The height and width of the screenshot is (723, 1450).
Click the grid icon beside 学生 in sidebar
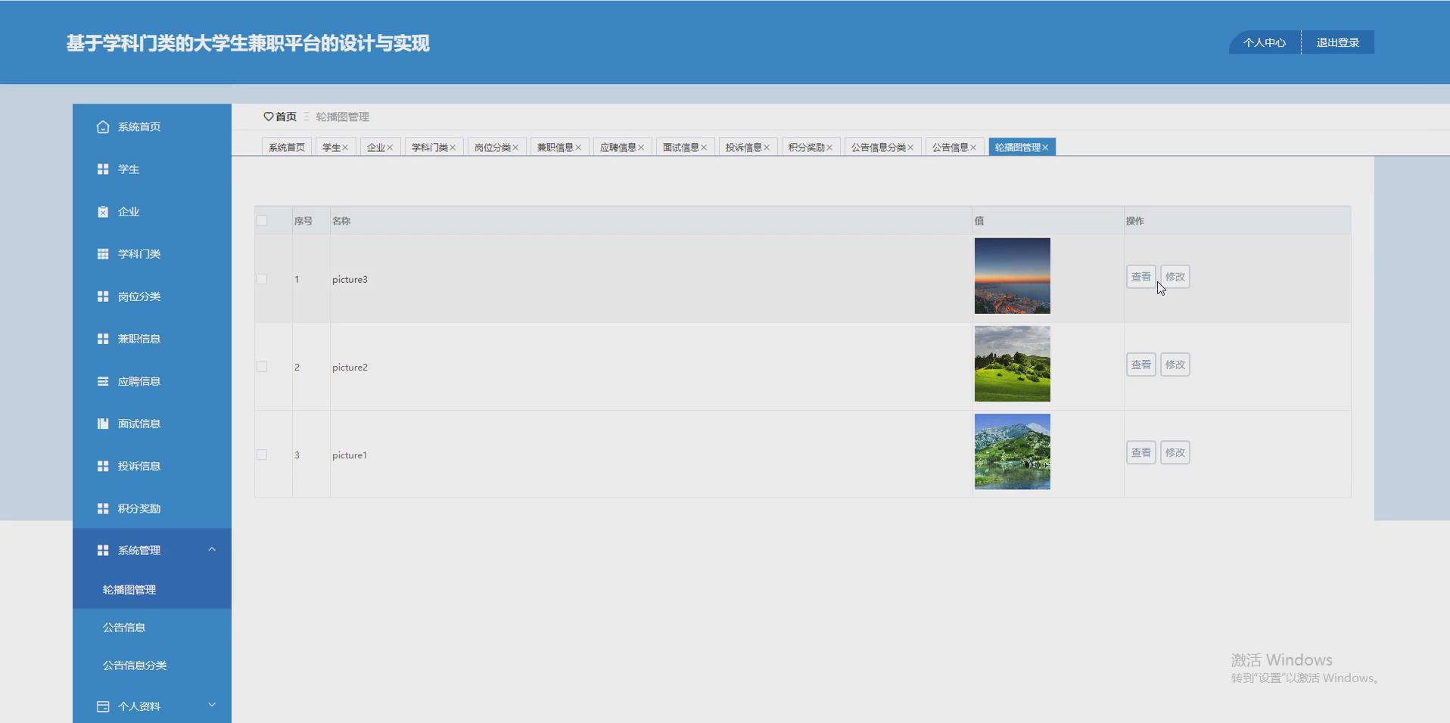coord(103,169)
